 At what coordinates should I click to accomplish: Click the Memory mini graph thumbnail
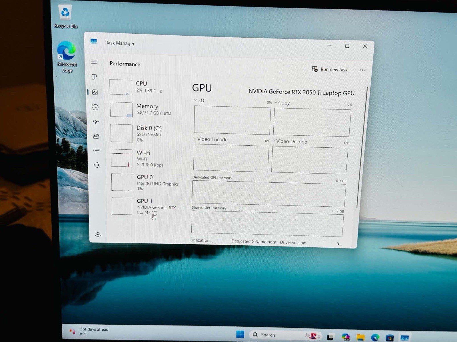(121, 109)
